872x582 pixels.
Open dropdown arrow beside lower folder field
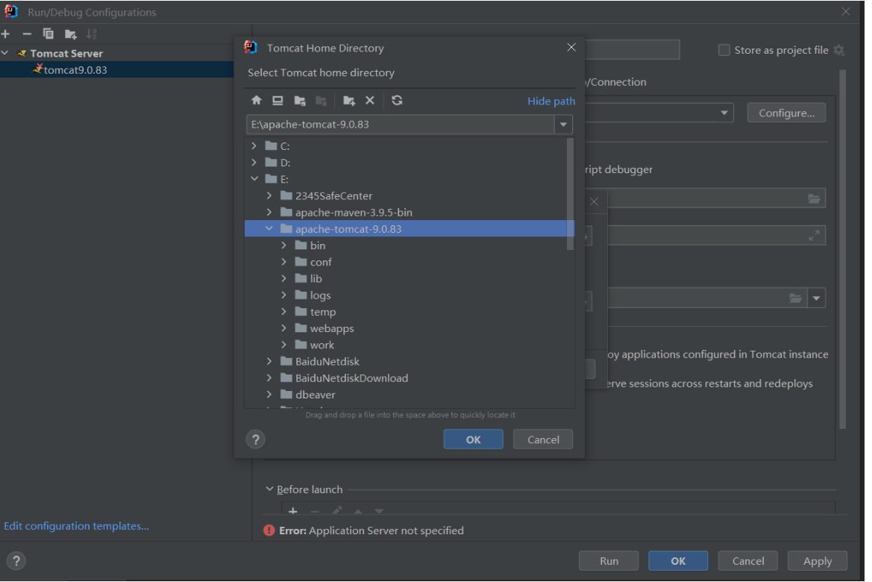(x=816, y=298)
